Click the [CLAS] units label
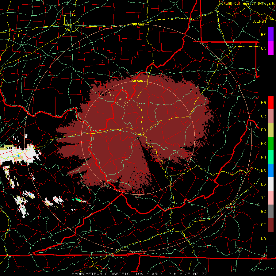The width and height of the screenshot is (276, 276). point(259,21)
